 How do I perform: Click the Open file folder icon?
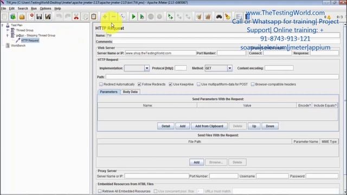pyautogui.click(x=22, y=17)
